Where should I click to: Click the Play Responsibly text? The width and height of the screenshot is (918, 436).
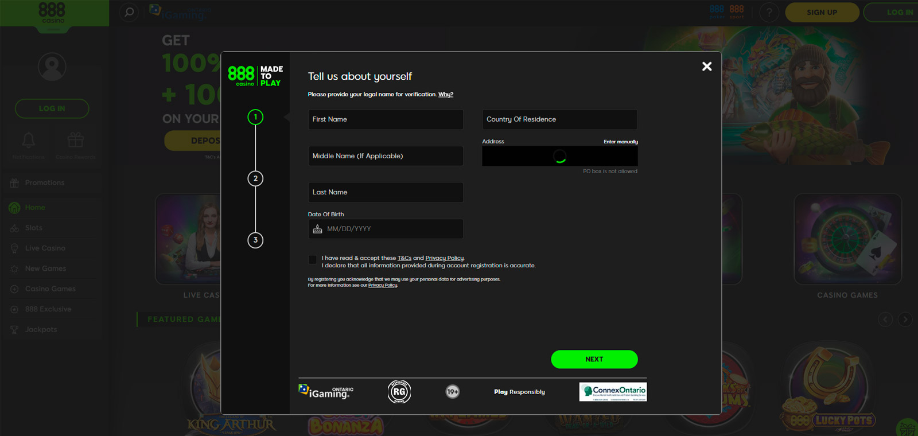pos(519,392)
